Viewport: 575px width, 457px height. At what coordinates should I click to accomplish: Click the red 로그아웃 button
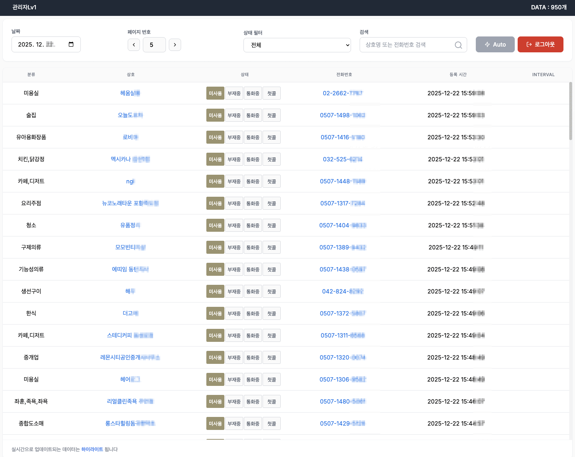[540, 44]
